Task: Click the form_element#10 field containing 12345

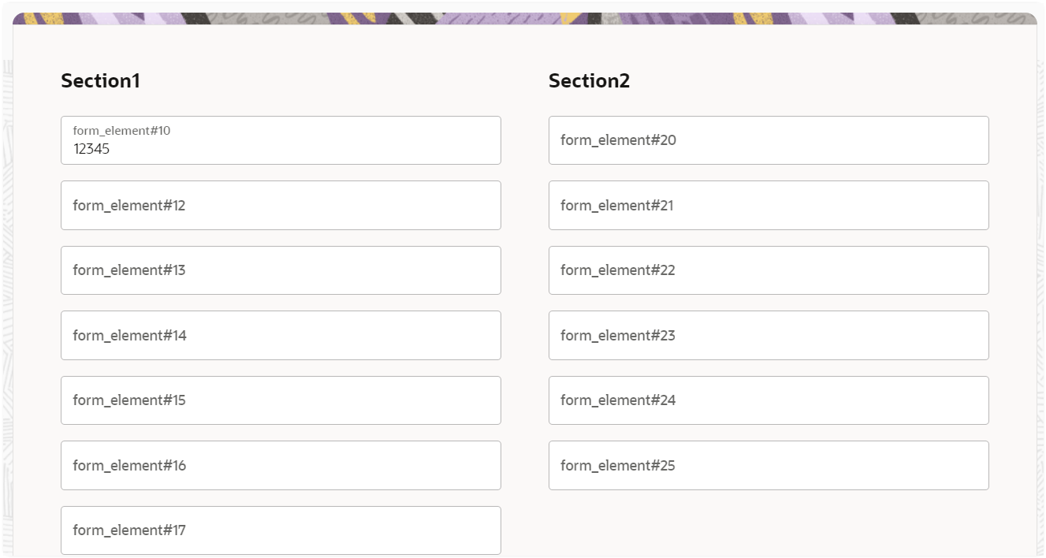Action: coord(281,140)
